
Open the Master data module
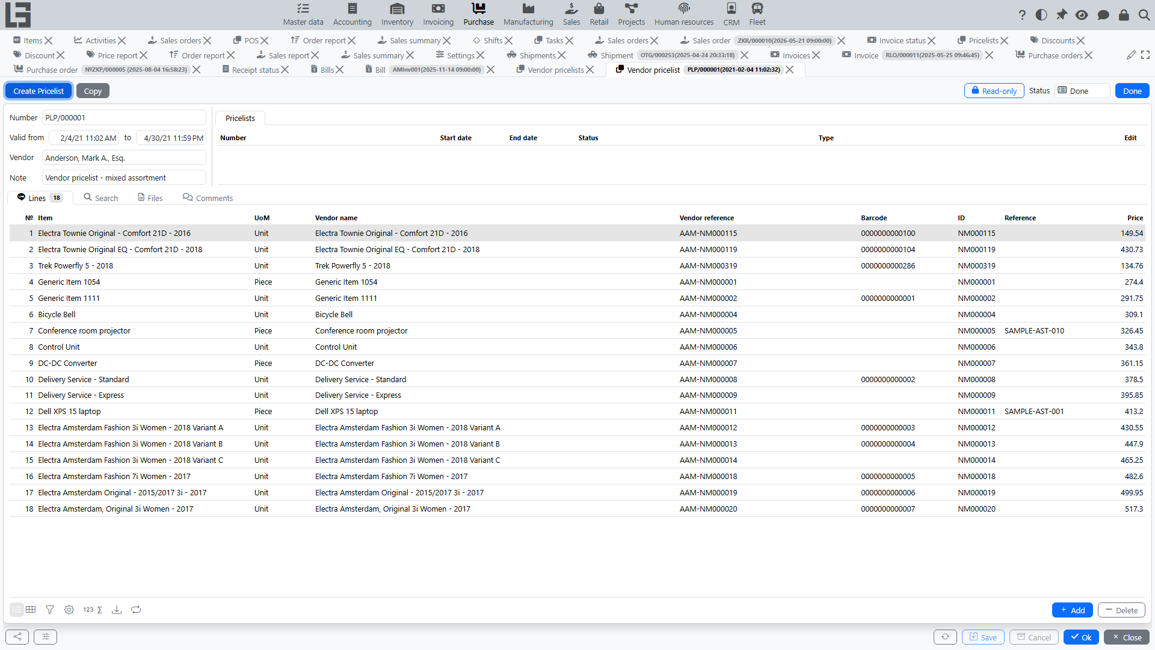[303, 14]
